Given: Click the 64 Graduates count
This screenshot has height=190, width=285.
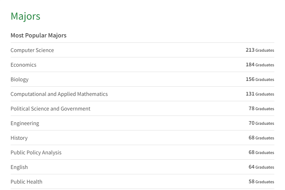Looking at the screenshot, I should pos(261,167).
